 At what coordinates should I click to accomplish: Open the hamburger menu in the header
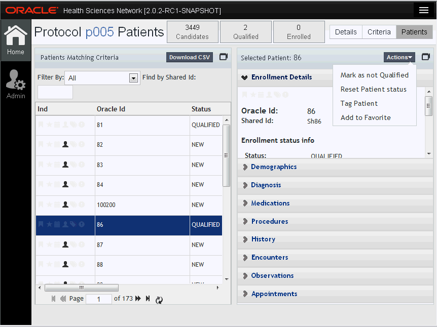pyautogui.click(x=424, y=10)
